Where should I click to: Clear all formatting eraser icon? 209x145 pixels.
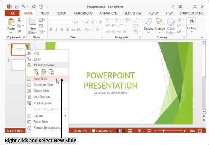click(x=100, y=22)
